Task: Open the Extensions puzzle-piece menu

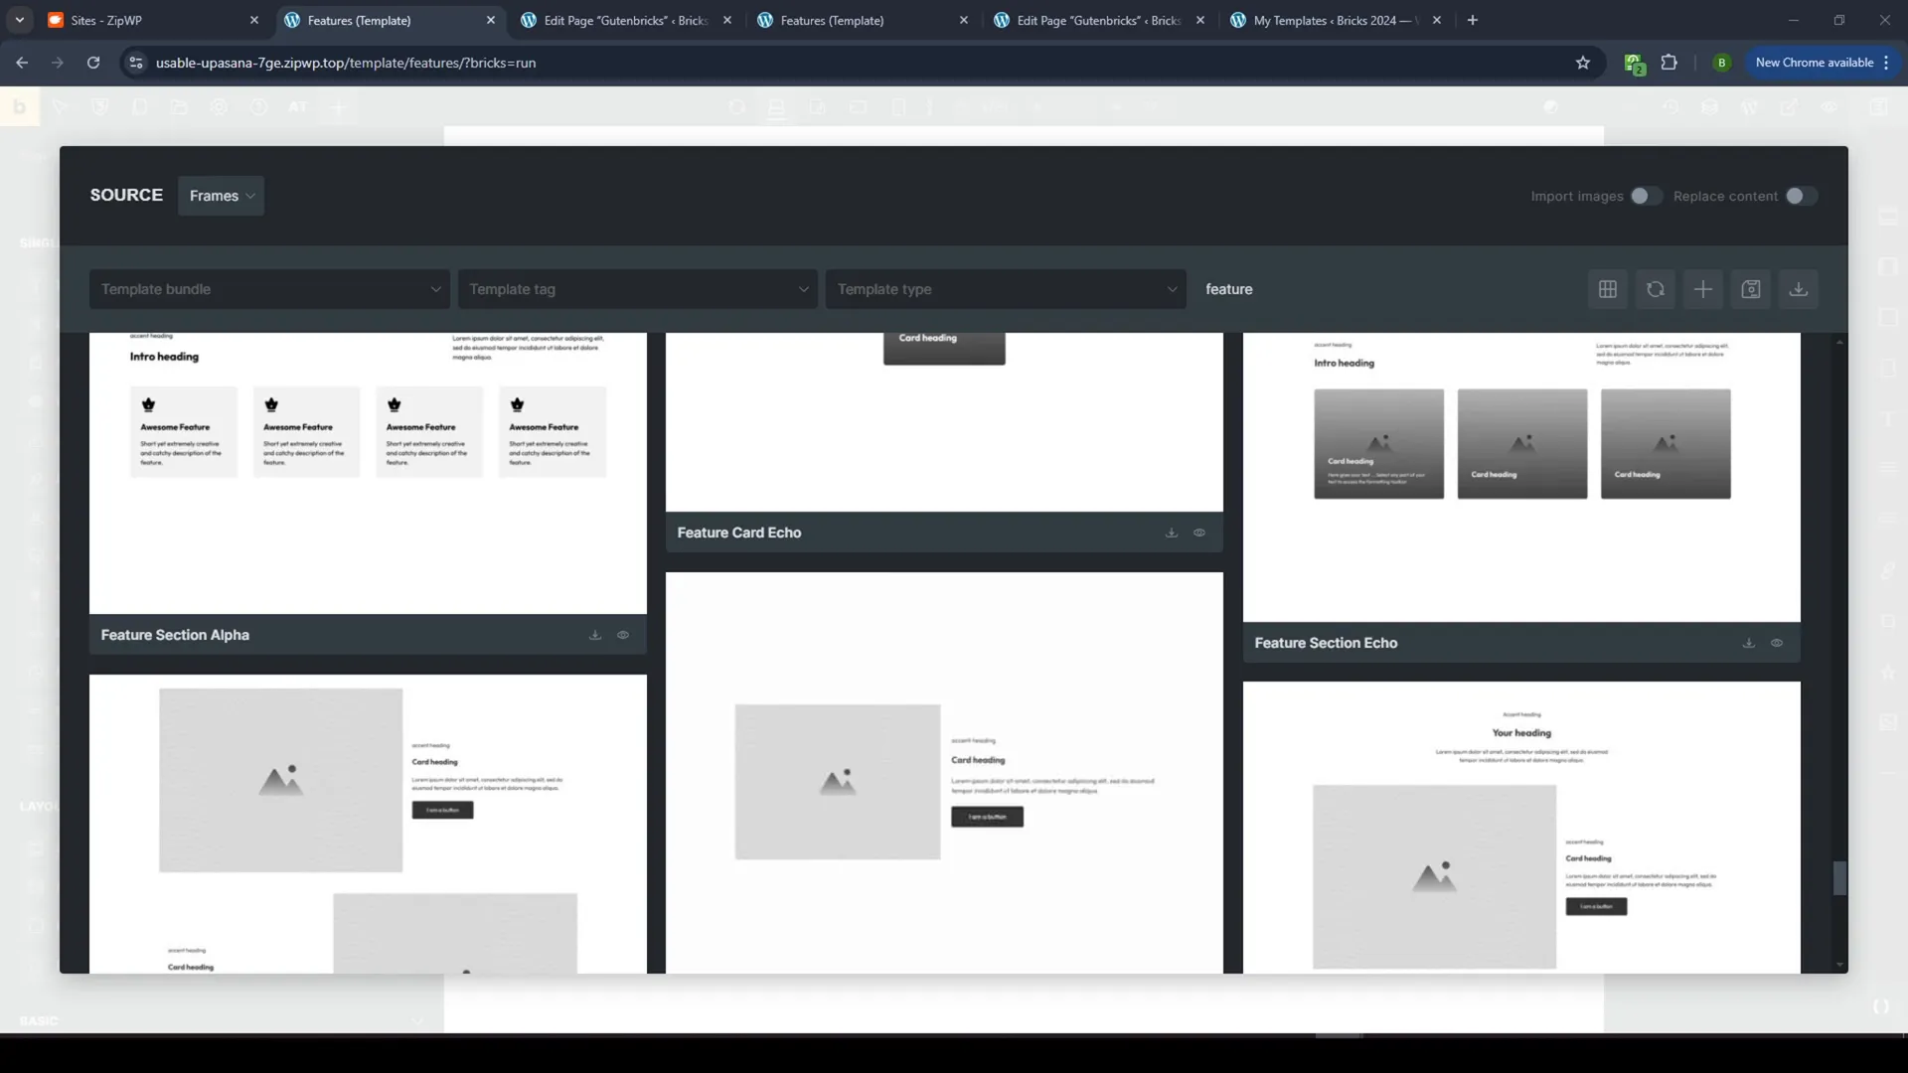Action: (x=1669, y=63)
